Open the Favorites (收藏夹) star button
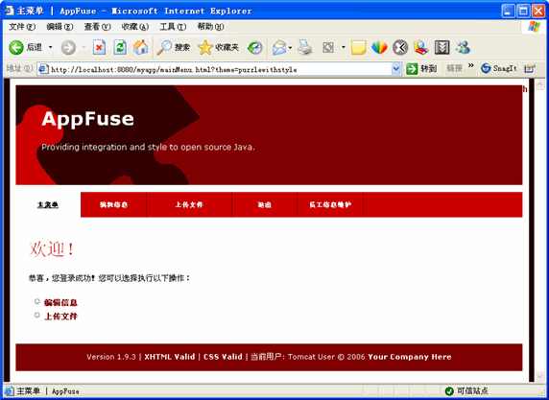The height and width of the screenshot is (400, 549). coord(218,47)
